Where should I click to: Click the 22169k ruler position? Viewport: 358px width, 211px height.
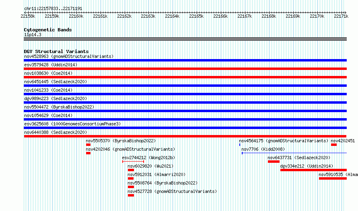293,16
